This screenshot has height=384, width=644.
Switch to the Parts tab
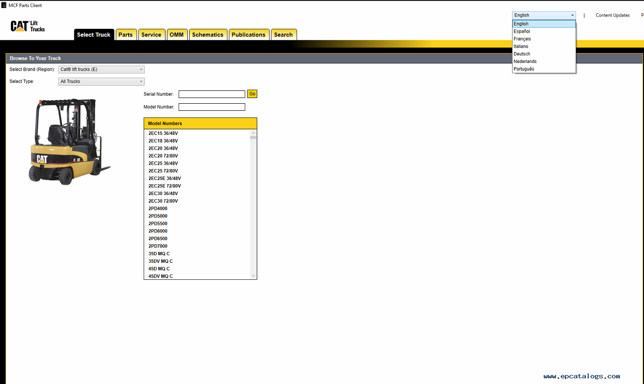tap(126, 35)
